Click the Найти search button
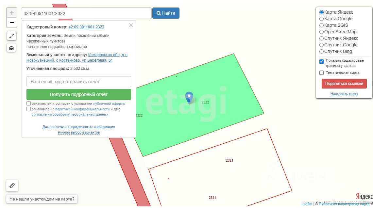The width and height of the screenshot is (373, 208). [166, 13]
